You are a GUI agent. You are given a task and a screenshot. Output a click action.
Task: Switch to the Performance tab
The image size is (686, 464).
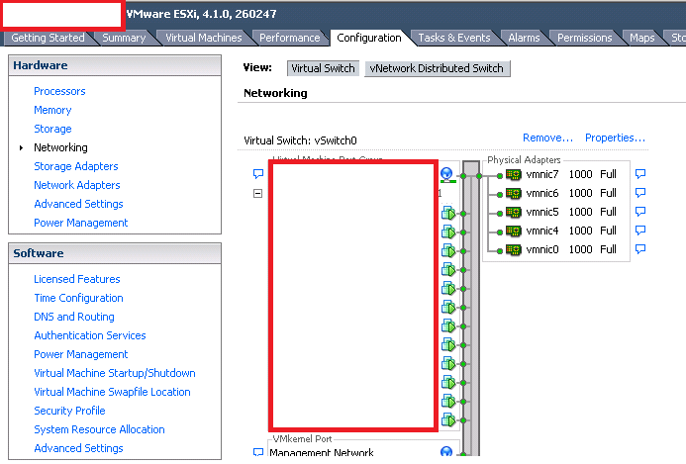point(290,38)
